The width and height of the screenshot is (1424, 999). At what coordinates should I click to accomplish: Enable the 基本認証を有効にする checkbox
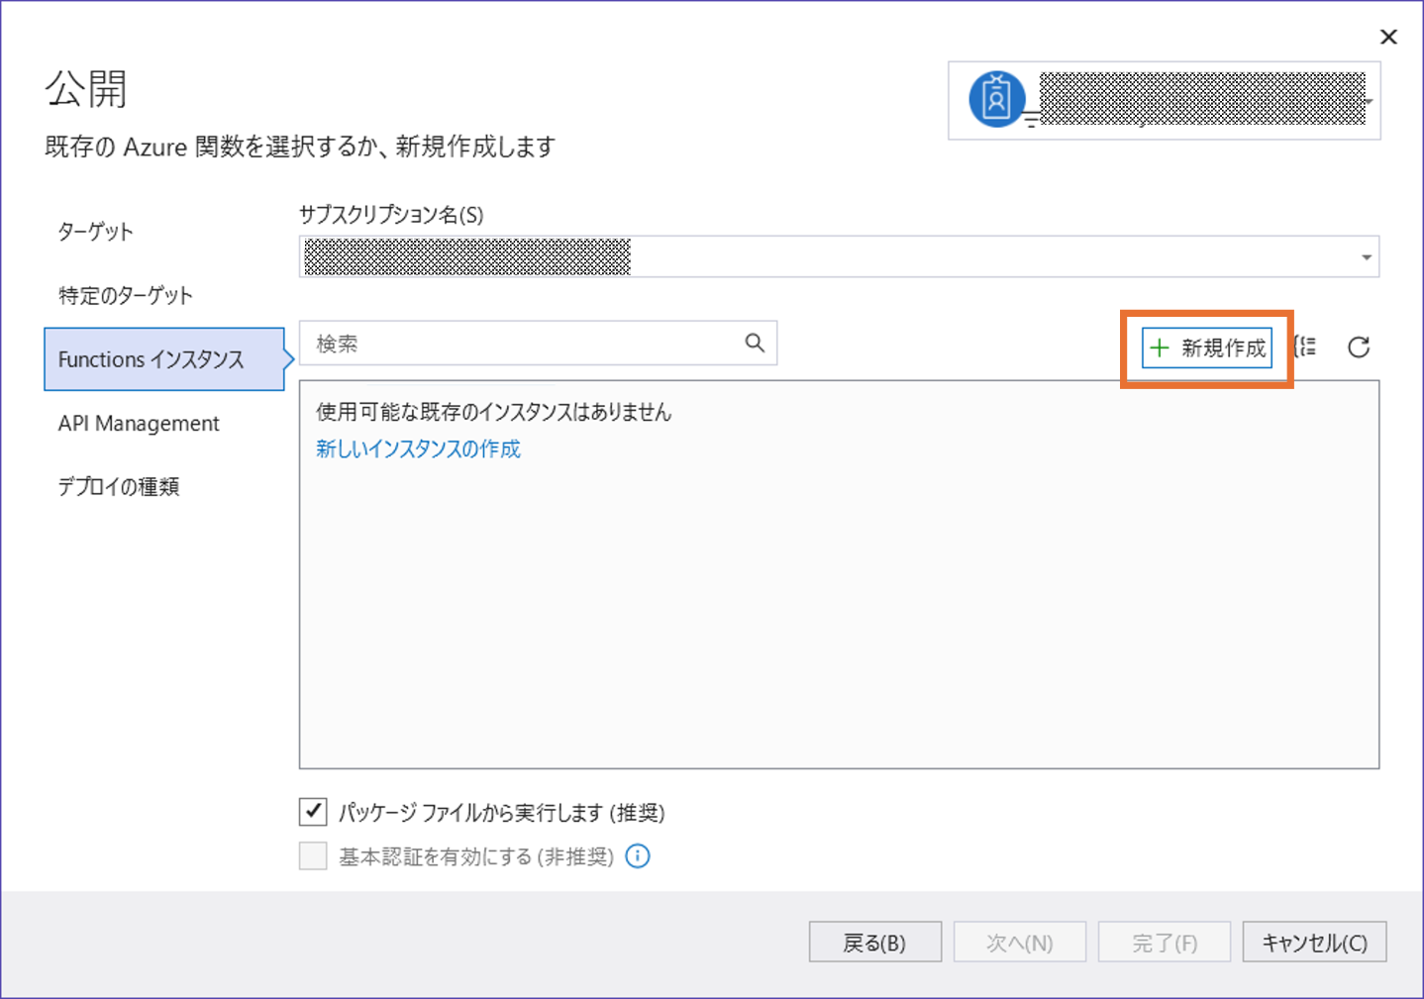(312, 854)
